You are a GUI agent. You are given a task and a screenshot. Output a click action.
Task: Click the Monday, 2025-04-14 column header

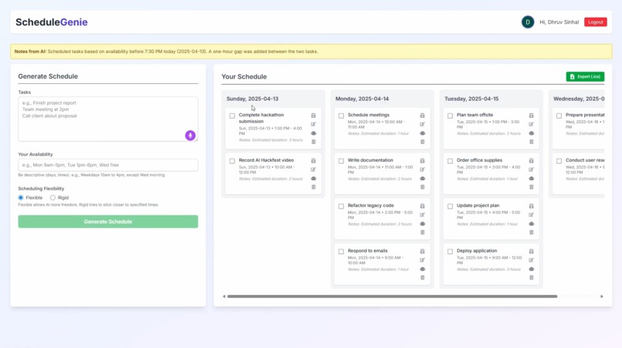(362, 99)
